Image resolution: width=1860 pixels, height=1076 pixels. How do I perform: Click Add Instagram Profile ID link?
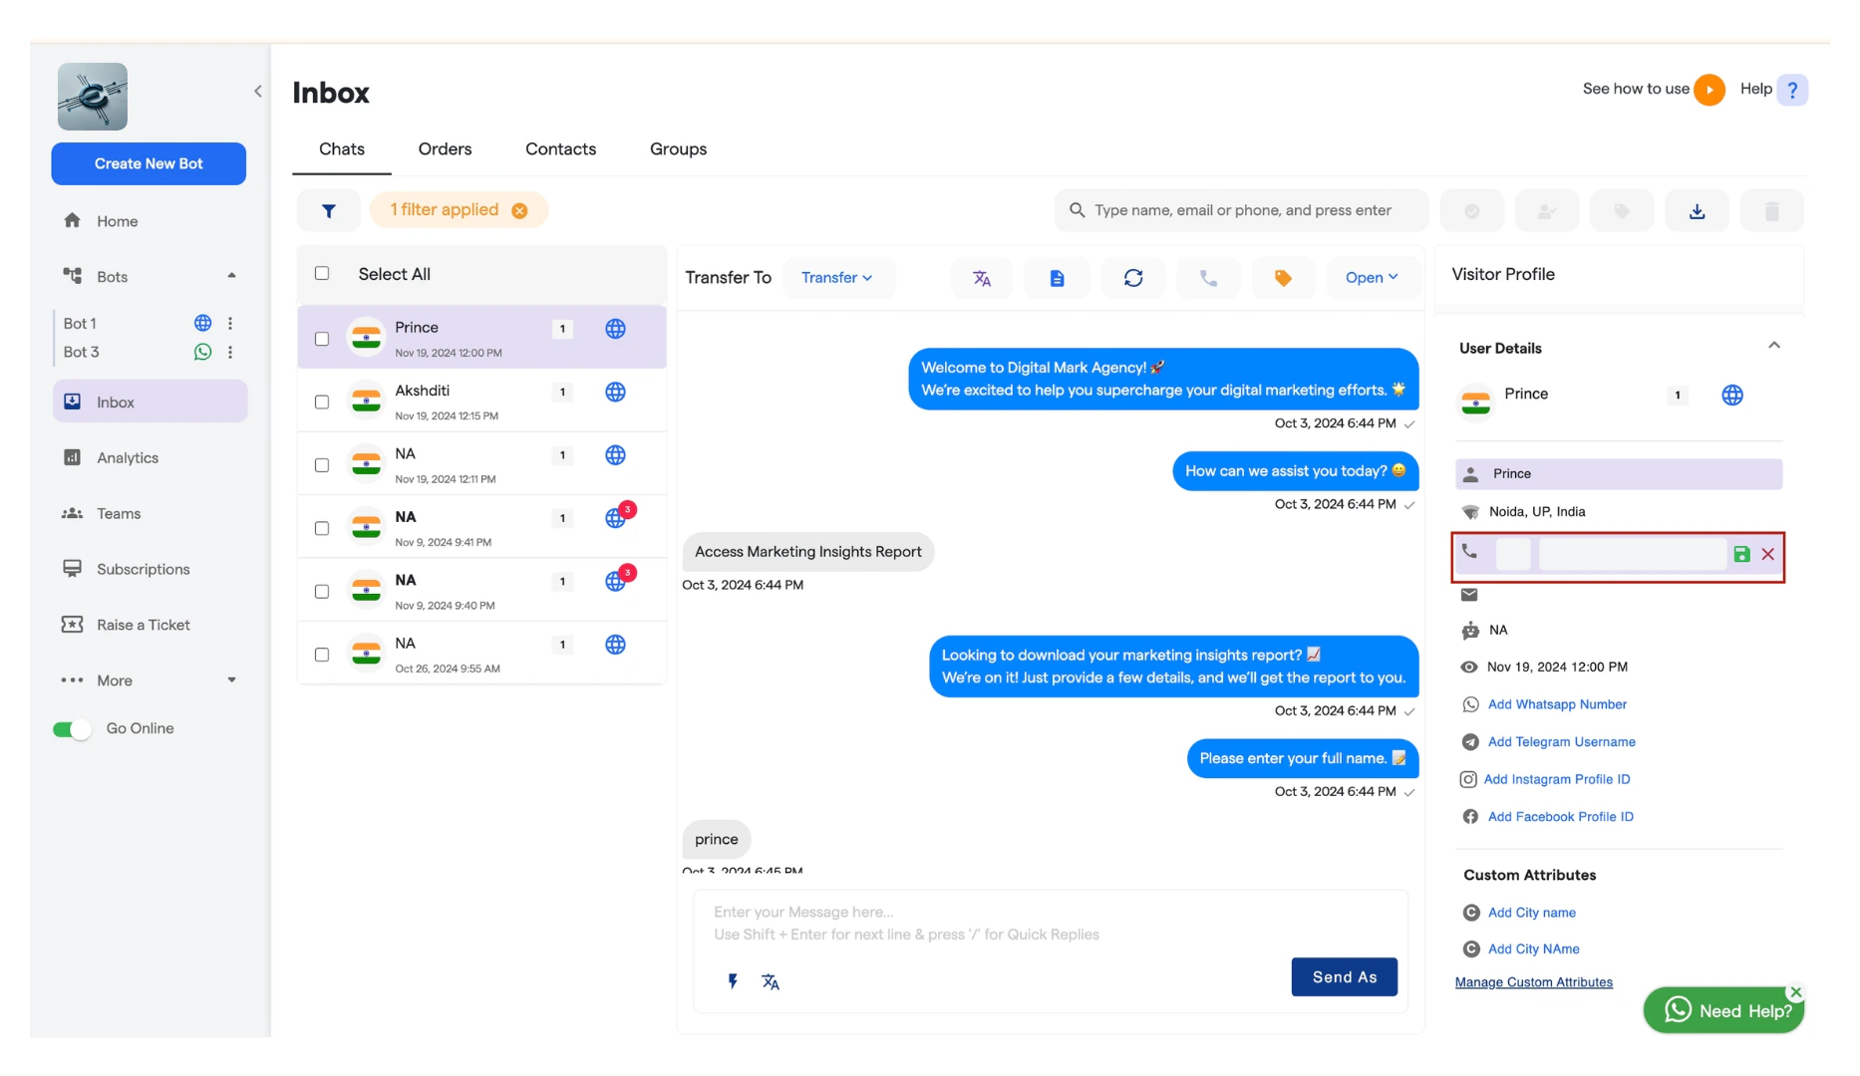1557,780
